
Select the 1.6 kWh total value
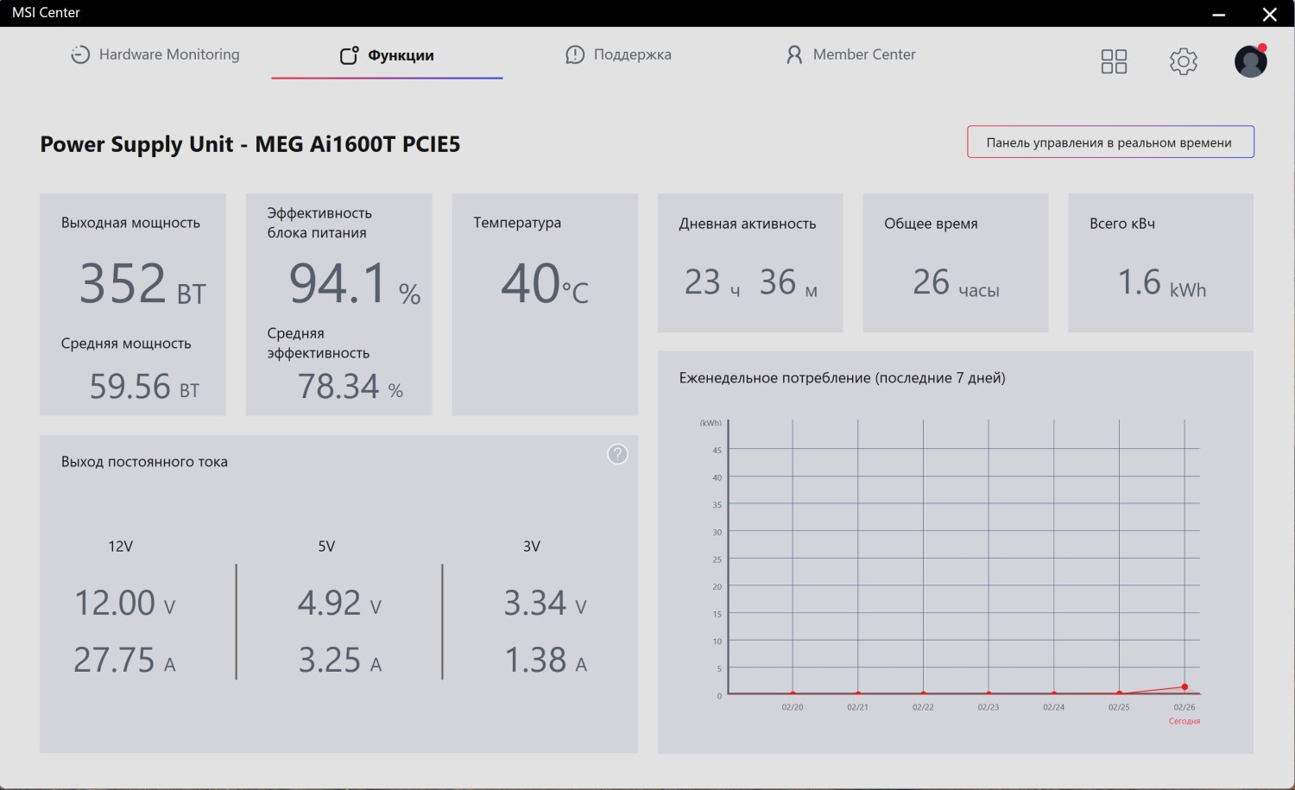1161,282
